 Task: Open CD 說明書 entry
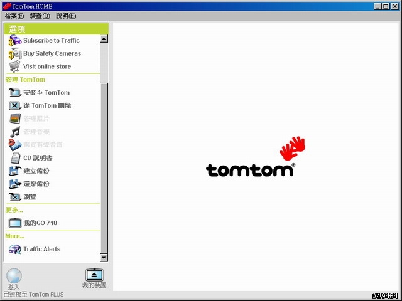tap(38, 158)
